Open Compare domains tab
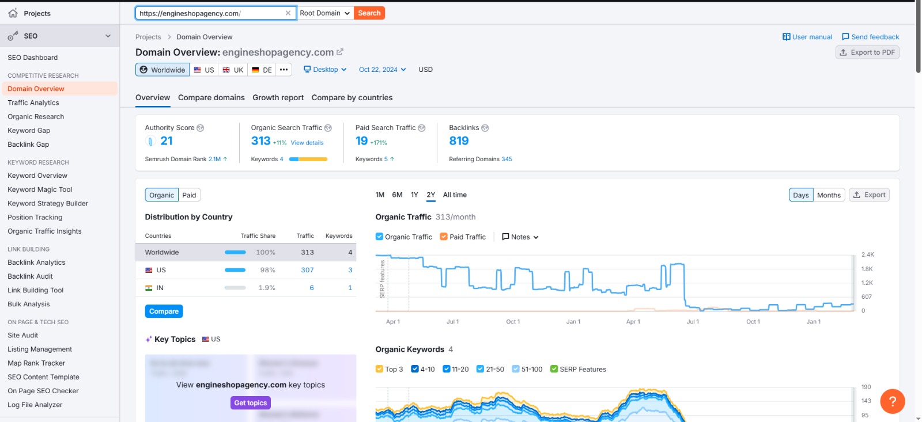 pos(211,98)
